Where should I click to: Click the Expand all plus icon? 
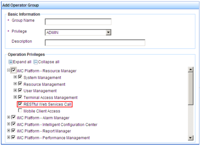pos(10,62)
